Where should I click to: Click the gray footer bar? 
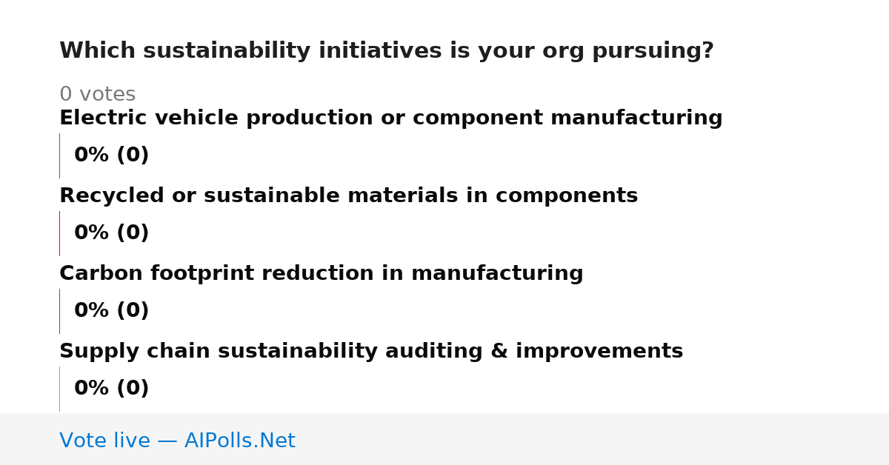[444, 439]
